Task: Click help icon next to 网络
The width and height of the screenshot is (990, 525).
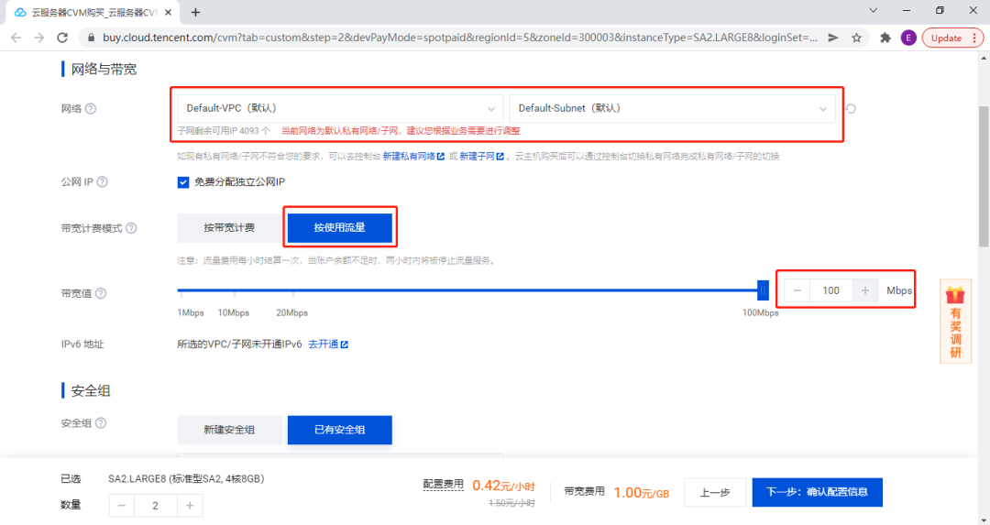Action: point(91,108)
